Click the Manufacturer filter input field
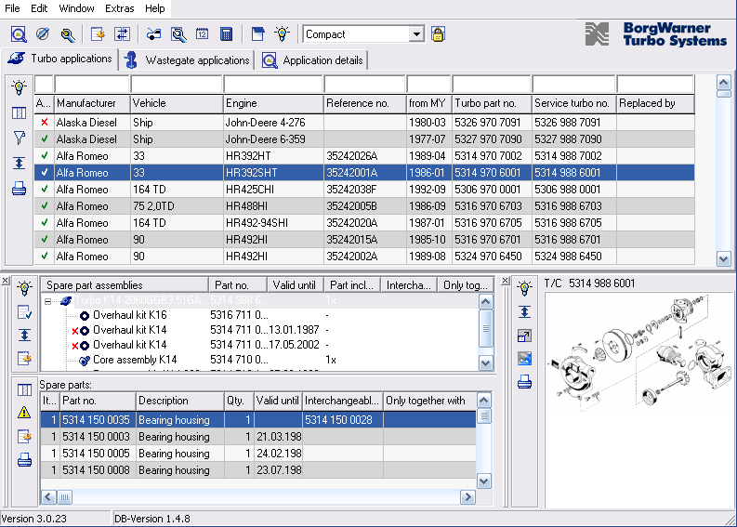 (x=92, y=85)
